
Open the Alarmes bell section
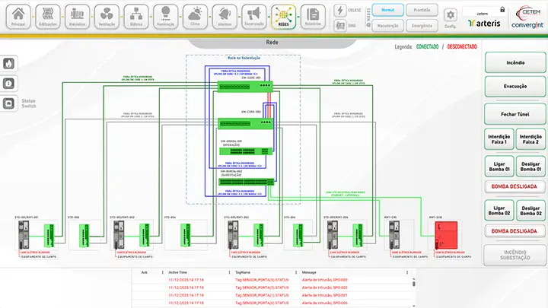tap(224, 15)
